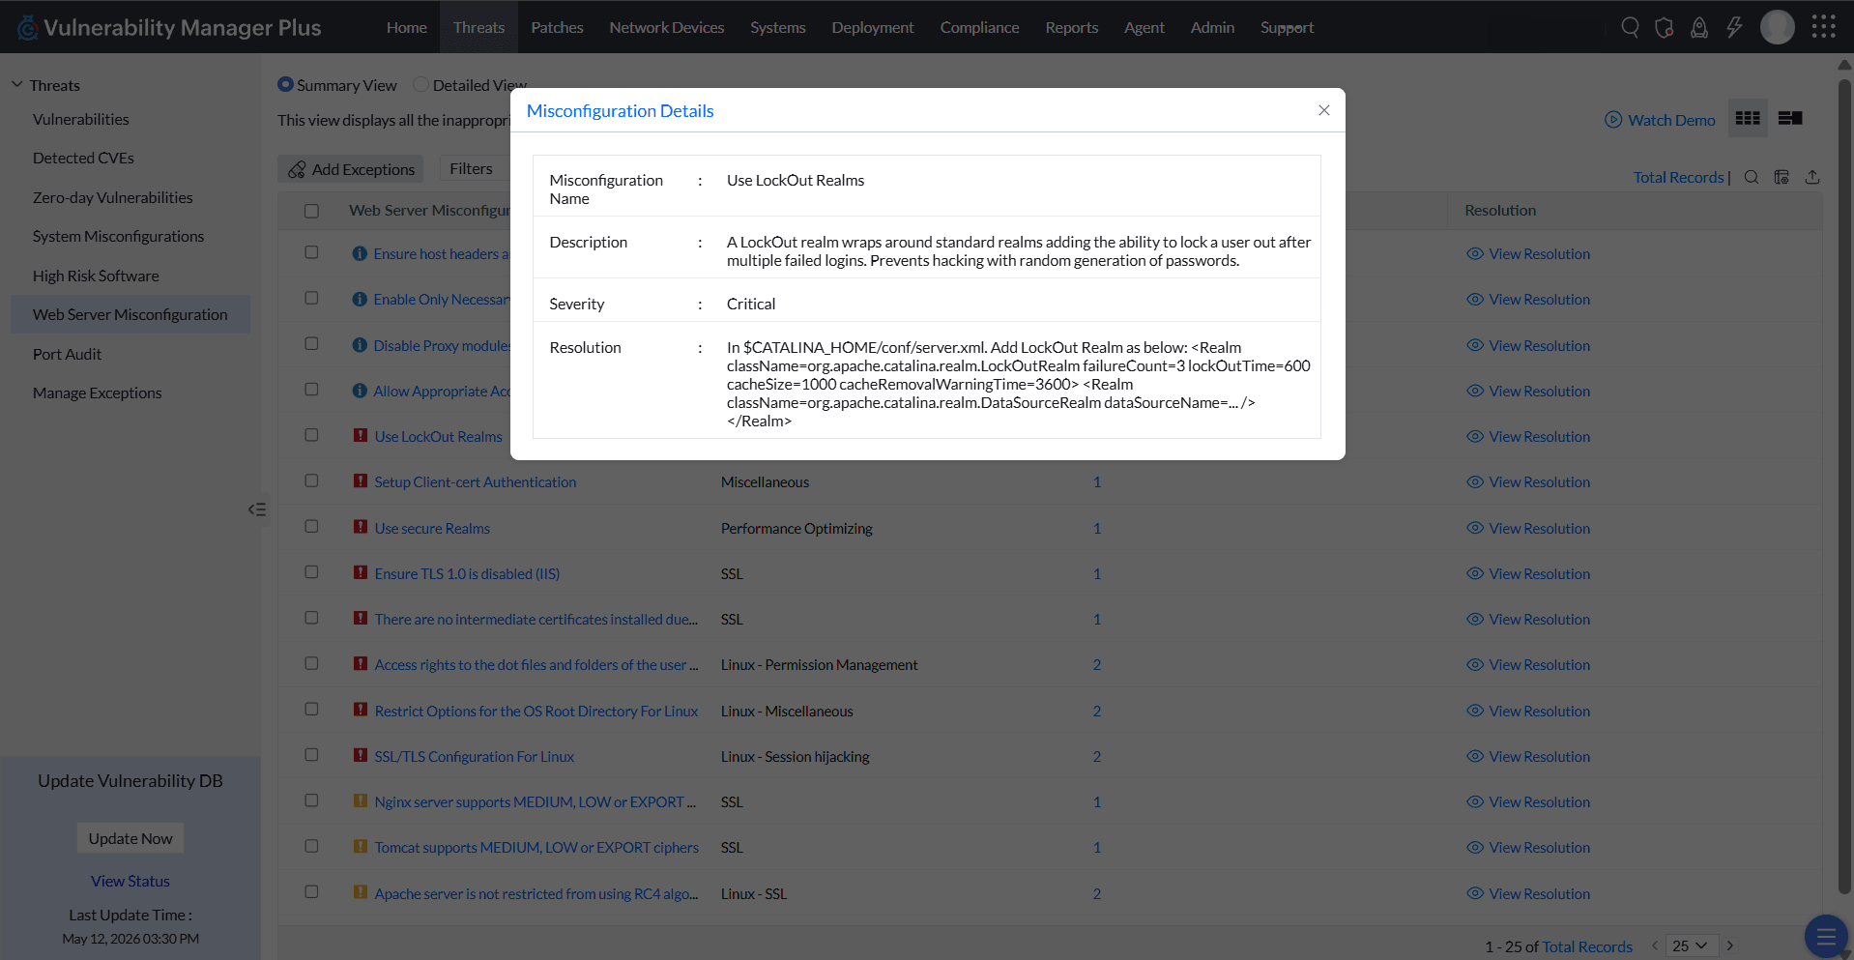The image size is (1854, 960).
Task: Open the 25 records-per-page dropdown
Action: tap(1690, 945)
